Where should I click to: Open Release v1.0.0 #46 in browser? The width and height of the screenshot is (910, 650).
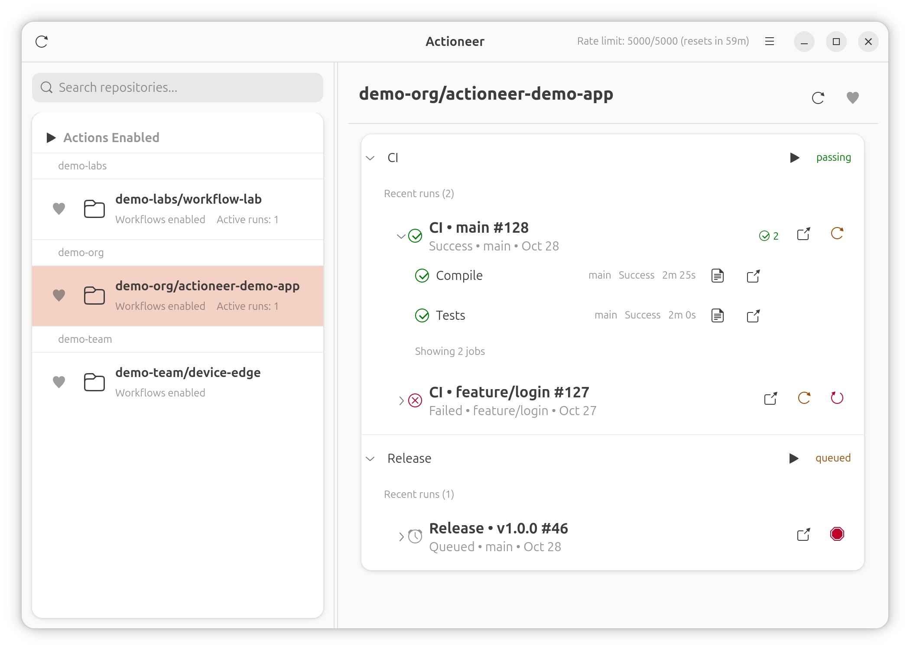(x=804, y=534)
